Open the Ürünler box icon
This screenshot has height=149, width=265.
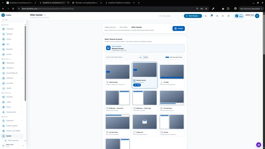pyautogui.click(x=4, y=39)
